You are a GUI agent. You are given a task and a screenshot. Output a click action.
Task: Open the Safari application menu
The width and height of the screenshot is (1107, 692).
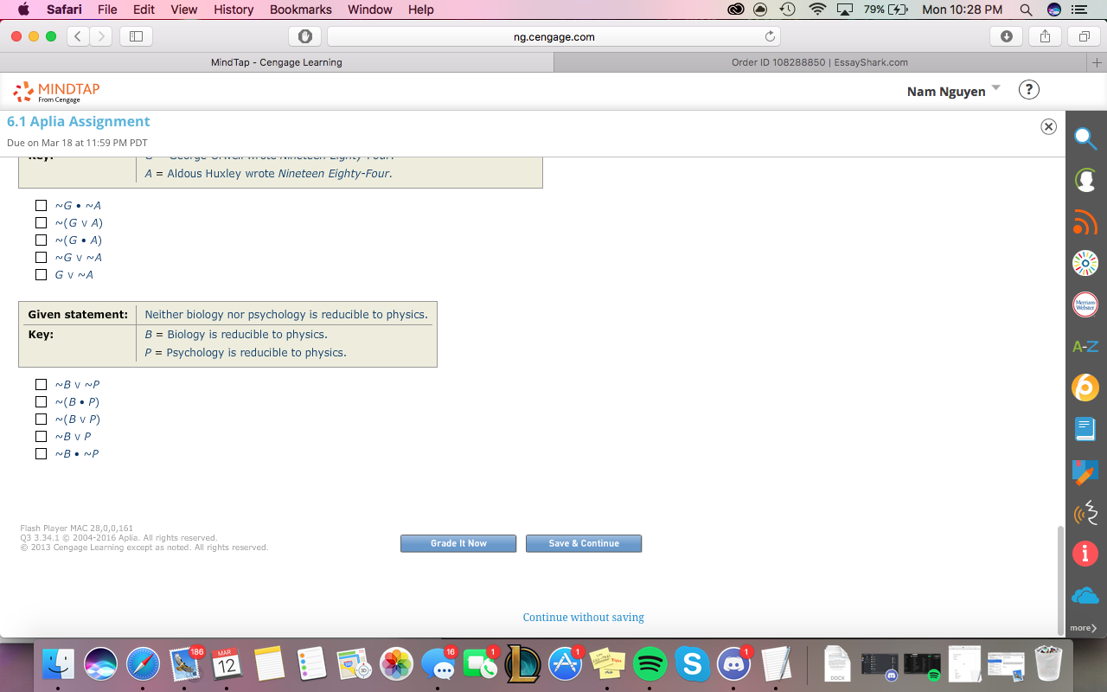click(x=64, y=10)
